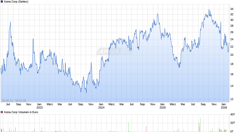Image resolution: width=240 pixels, height=134 pixels.
Task: Click the price axis value 18
Action: (x=232, y=64)
